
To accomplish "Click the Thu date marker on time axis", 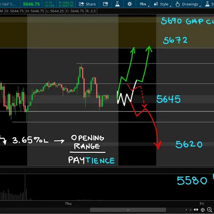I will point(68,203).
